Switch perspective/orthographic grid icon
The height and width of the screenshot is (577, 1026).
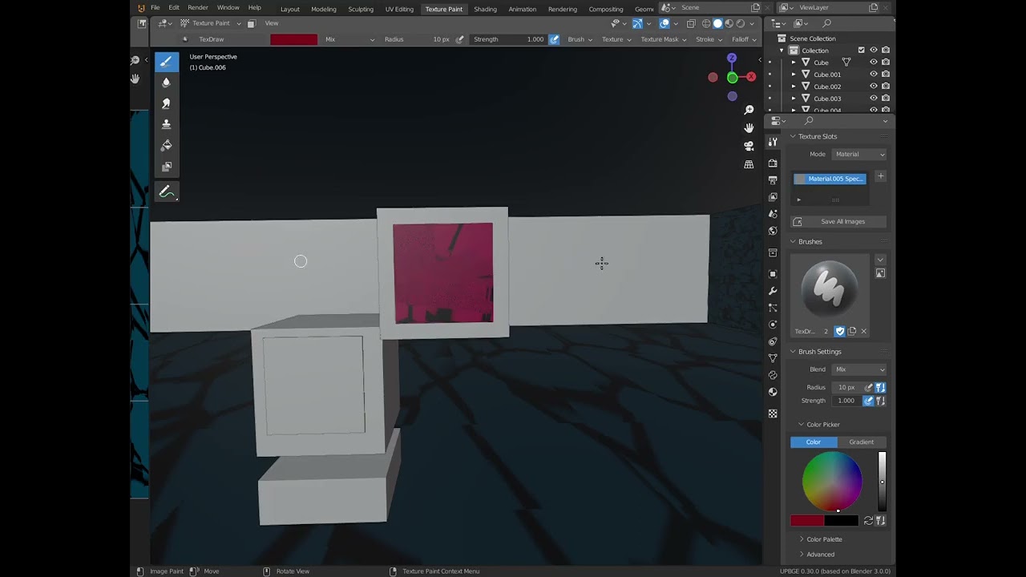click(x=749, y=164)
